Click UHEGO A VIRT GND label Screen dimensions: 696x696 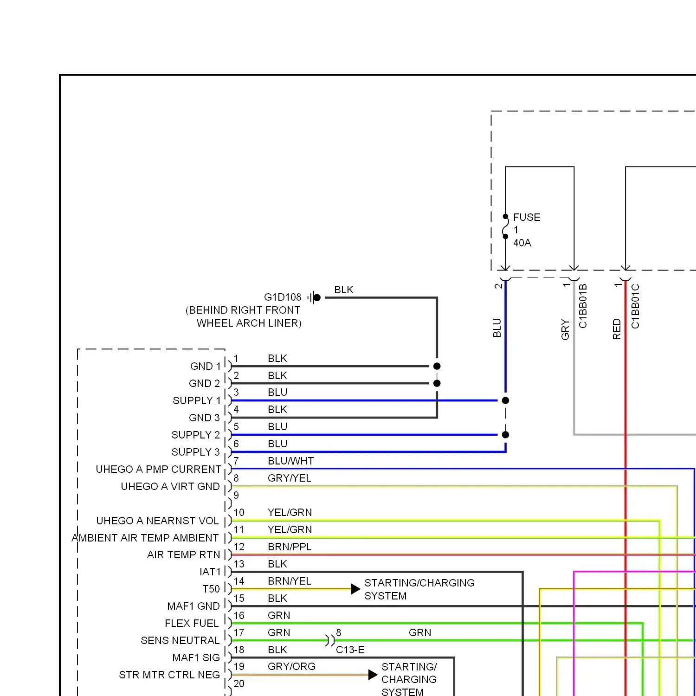[x=170, y=486]
